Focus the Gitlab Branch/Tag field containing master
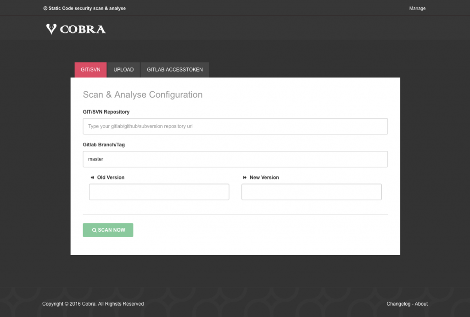This screenshot has width=470, height=317. (235, 159)
